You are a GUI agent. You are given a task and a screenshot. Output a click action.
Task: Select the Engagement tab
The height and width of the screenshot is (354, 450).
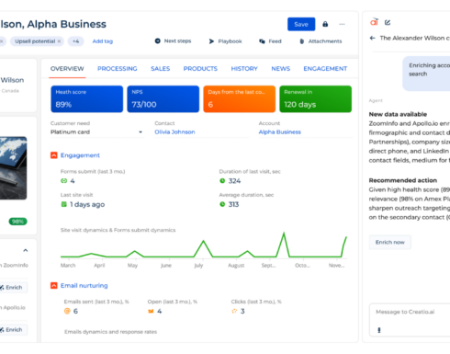point(325,69)
